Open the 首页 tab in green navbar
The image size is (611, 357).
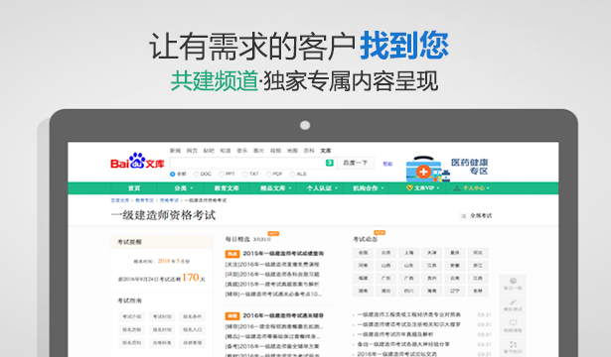coord(134,188)
